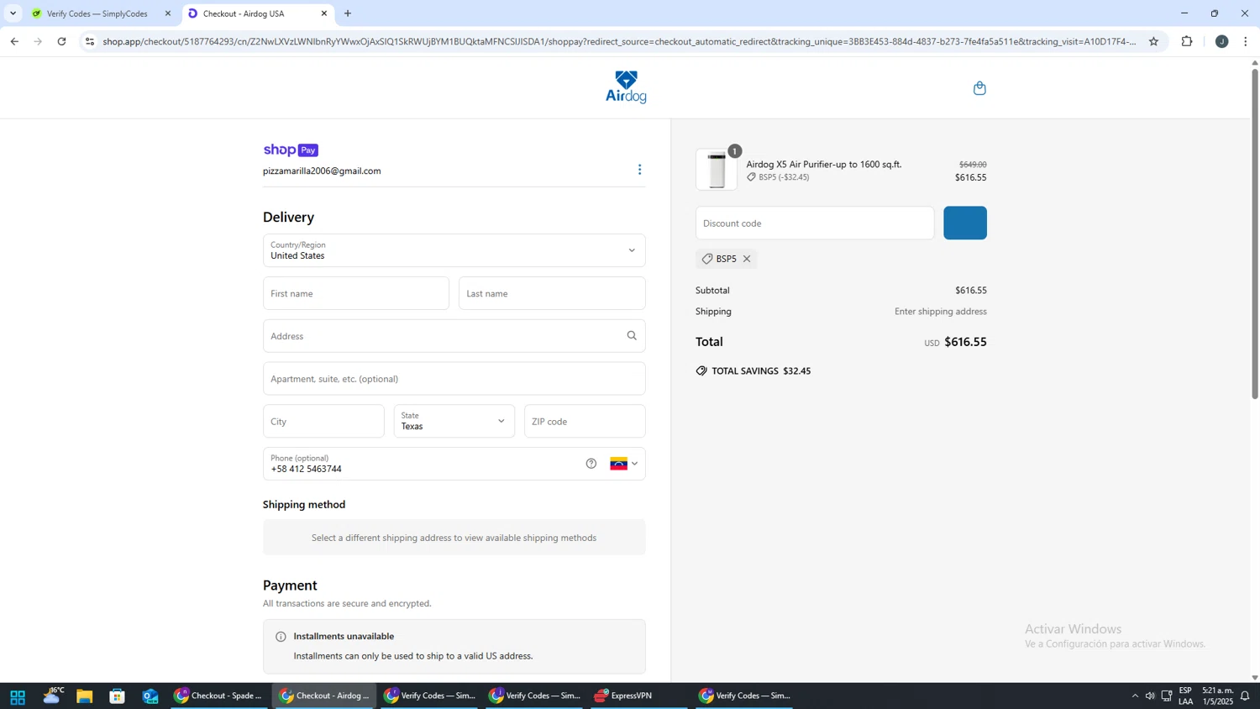Open Windows Start menu
Viewport: 1260px width, 709px height.
tap(18, 696)
